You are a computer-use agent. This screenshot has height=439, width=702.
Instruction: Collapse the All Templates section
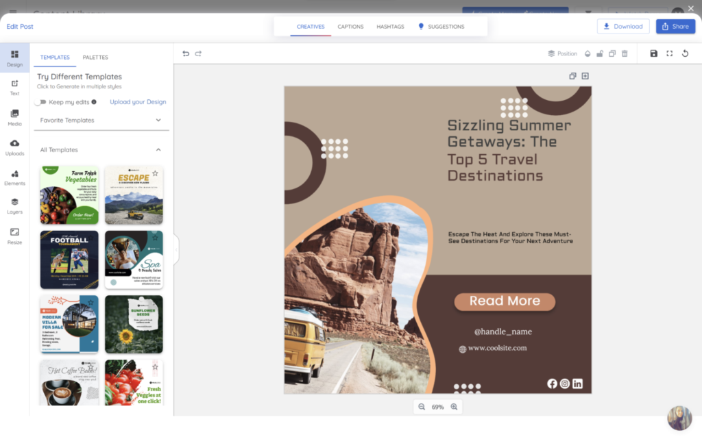(x=158, y=150)
